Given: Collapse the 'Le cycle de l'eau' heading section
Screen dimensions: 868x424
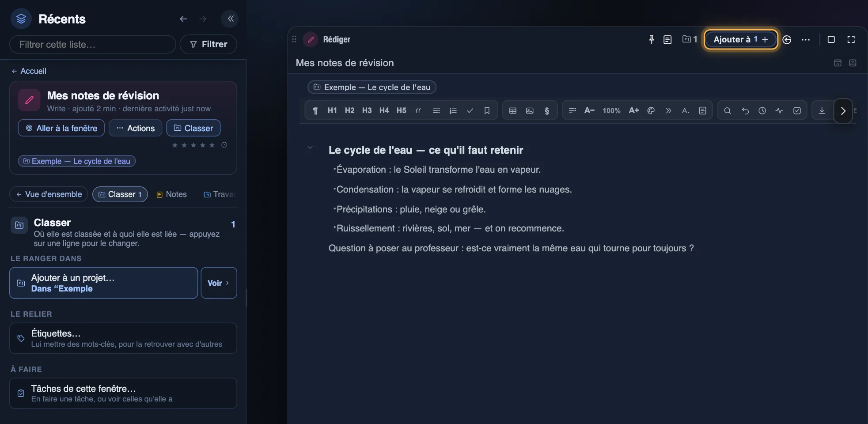Looking at the screenshot, I should tap(310, 148).
